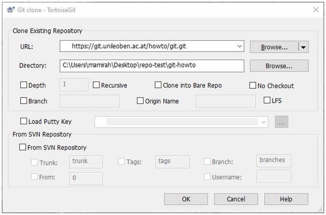The width and height of the screenshot is (326, 215).
Task: Close the Git clone dialog
Action: pyautogui.click(x=315, y=10)
